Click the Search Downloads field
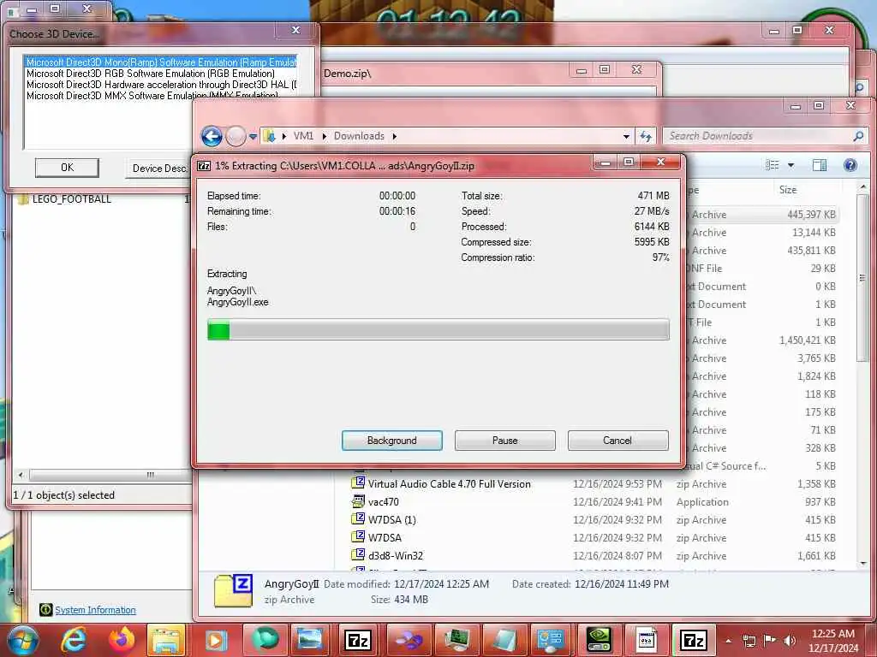 759,136
